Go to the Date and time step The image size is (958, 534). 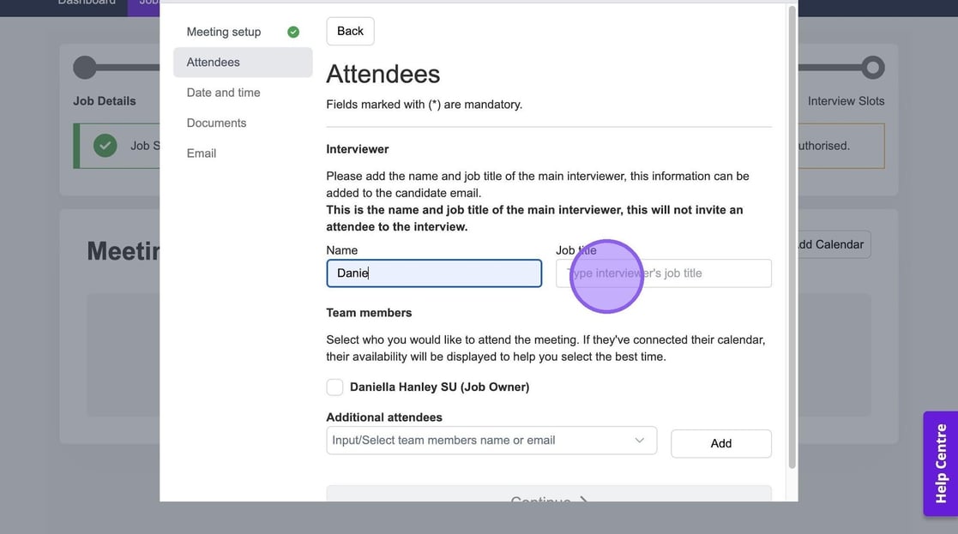tap(224, 93)
